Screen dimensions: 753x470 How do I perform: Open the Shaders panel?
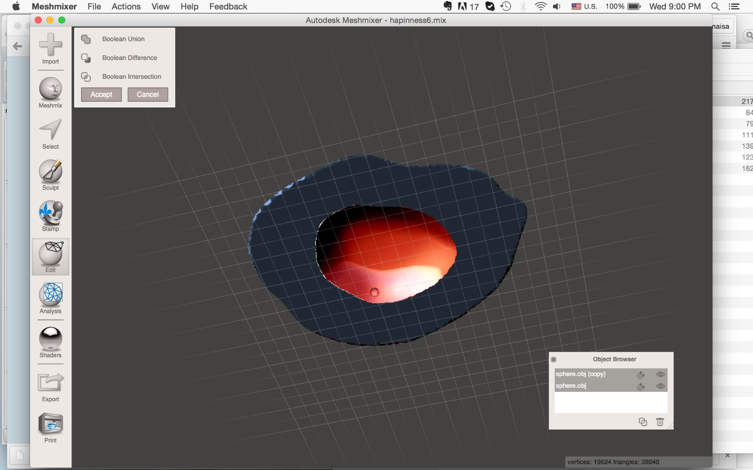coord(51,342)
